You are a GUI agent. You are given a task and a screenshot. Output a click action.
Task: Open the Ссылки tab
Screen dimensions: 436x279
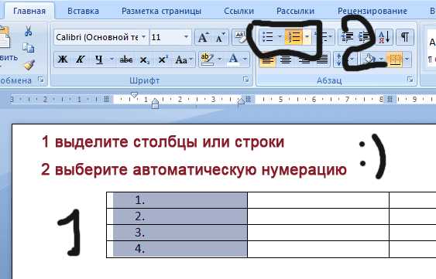tap(239, 11)
